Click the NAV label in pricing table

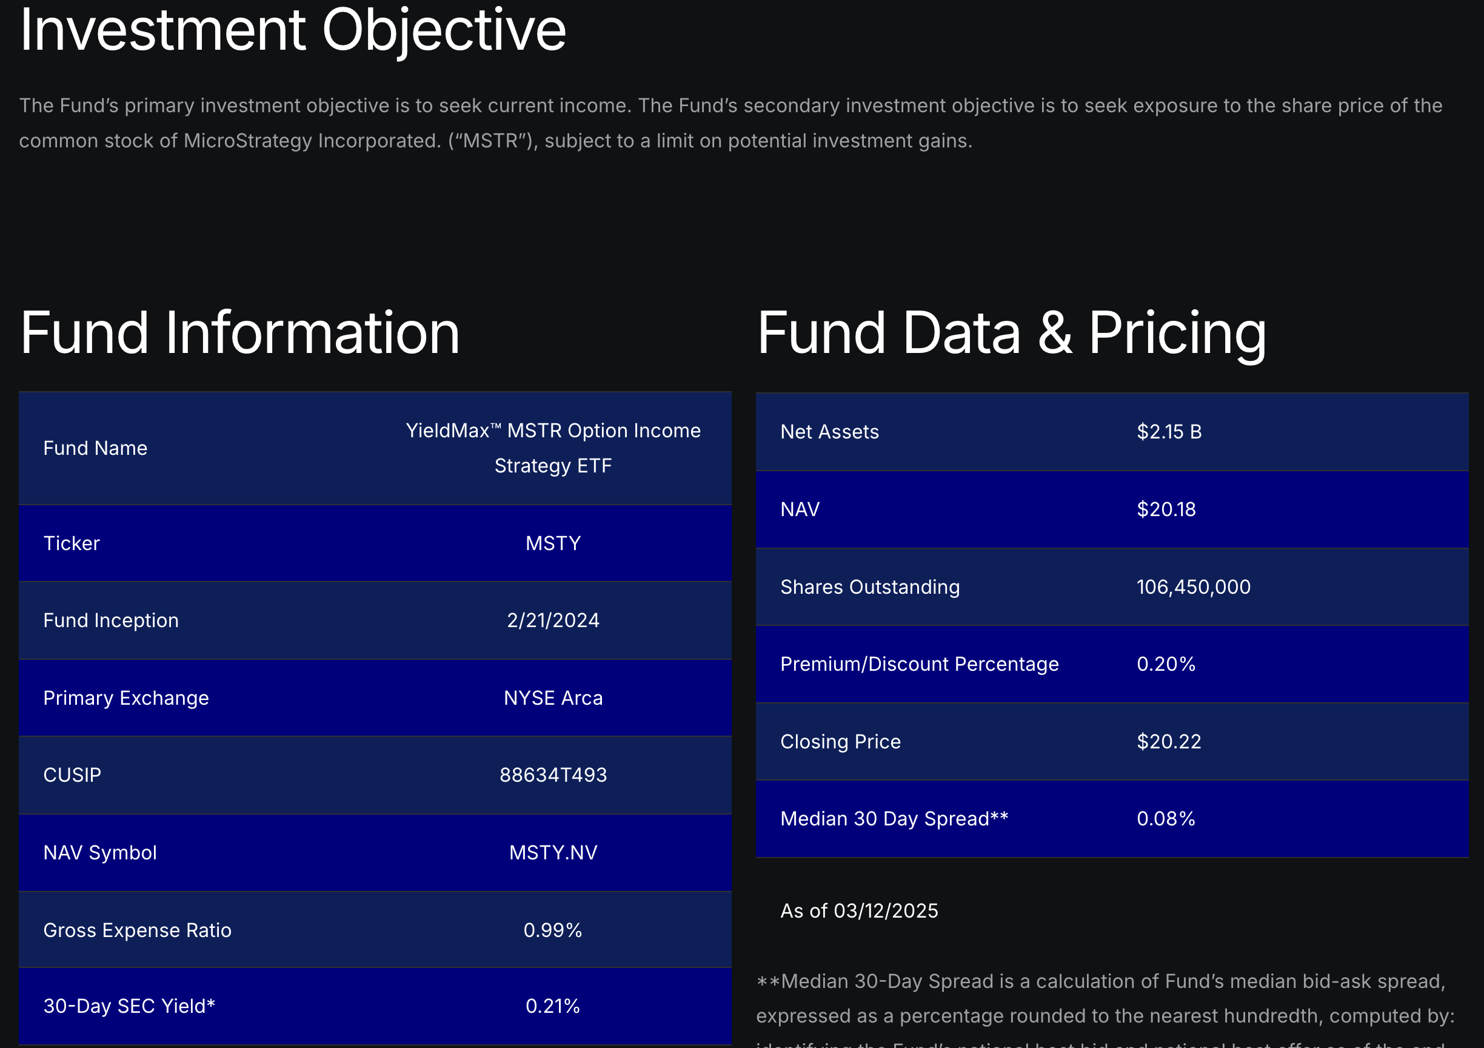point(800,509)
